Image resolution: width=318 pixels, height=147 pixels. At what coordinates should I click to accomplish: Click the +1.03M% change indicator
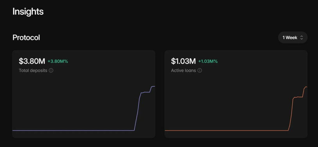tap(208, 61)
